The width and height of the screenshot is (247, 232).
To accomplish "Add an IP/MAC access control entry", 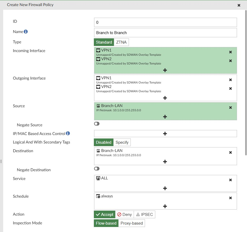I will 165,133.
